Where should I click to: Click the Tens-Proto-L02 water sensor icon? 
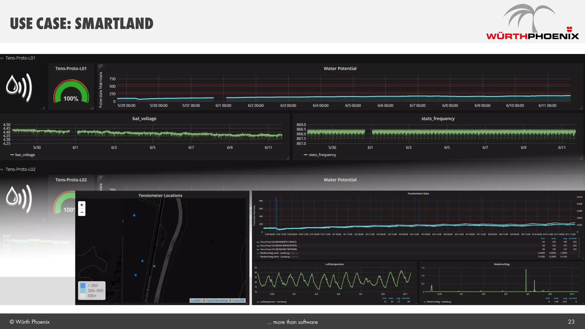pos(19,199)
